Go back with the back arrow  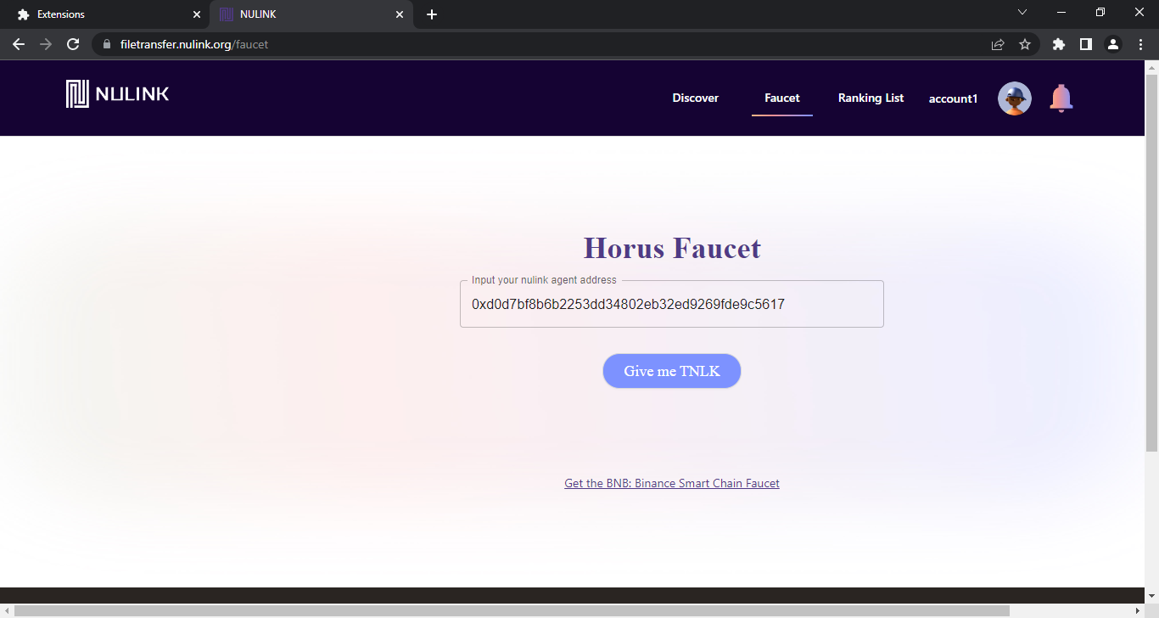pyautogui.click(x=19, y=44)
